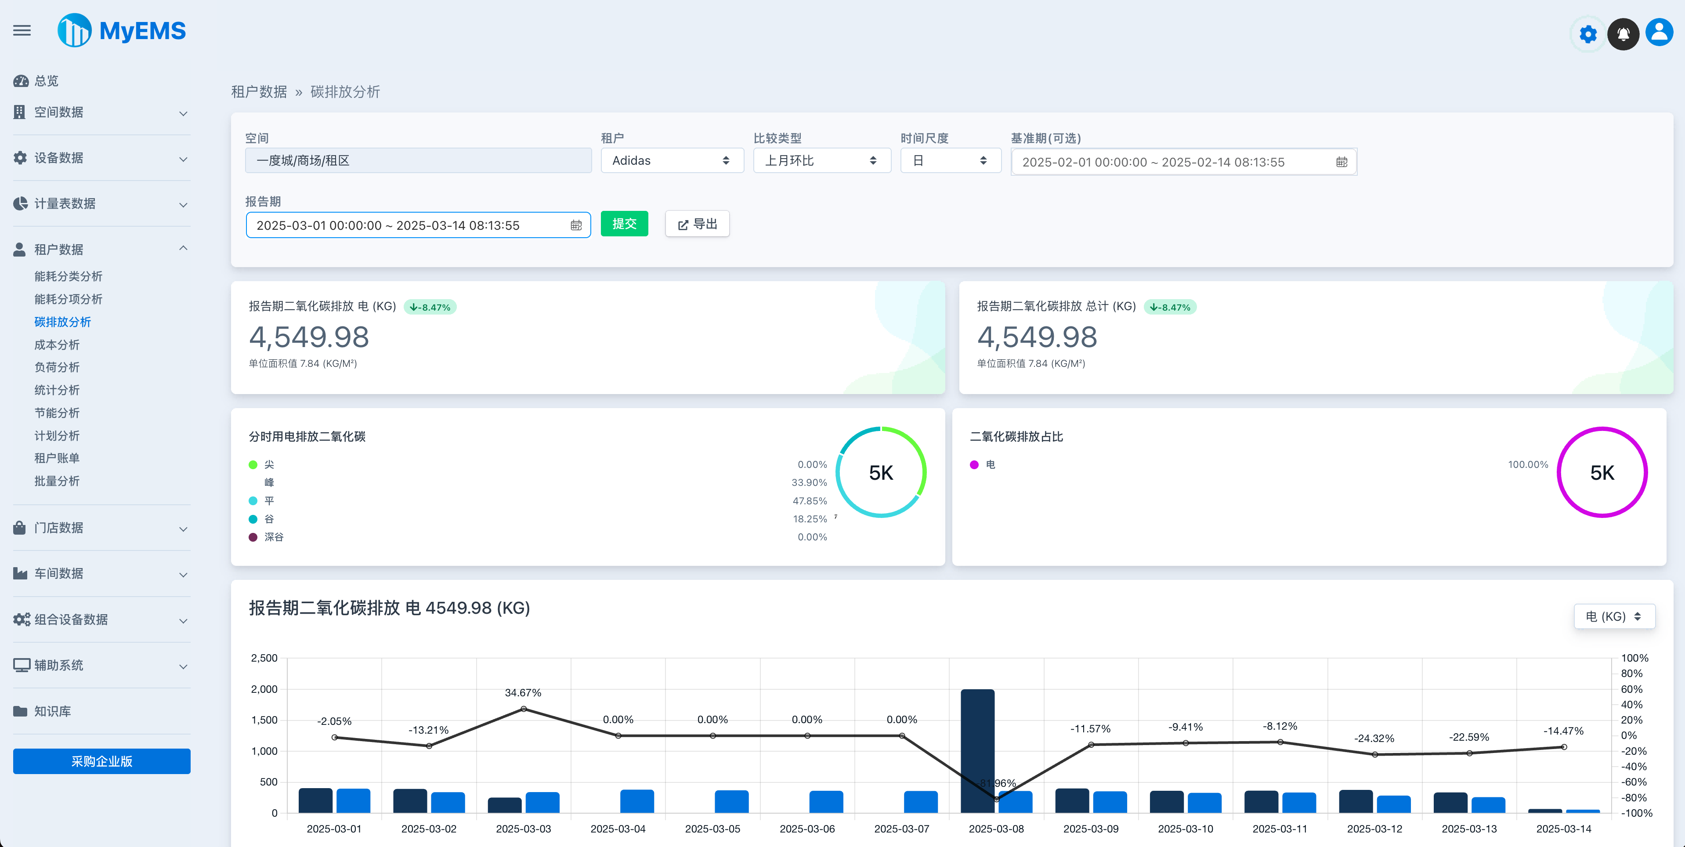Click the overview dashboard icon 总览
Screen dimensions: 1685x847
click(21, 81)
